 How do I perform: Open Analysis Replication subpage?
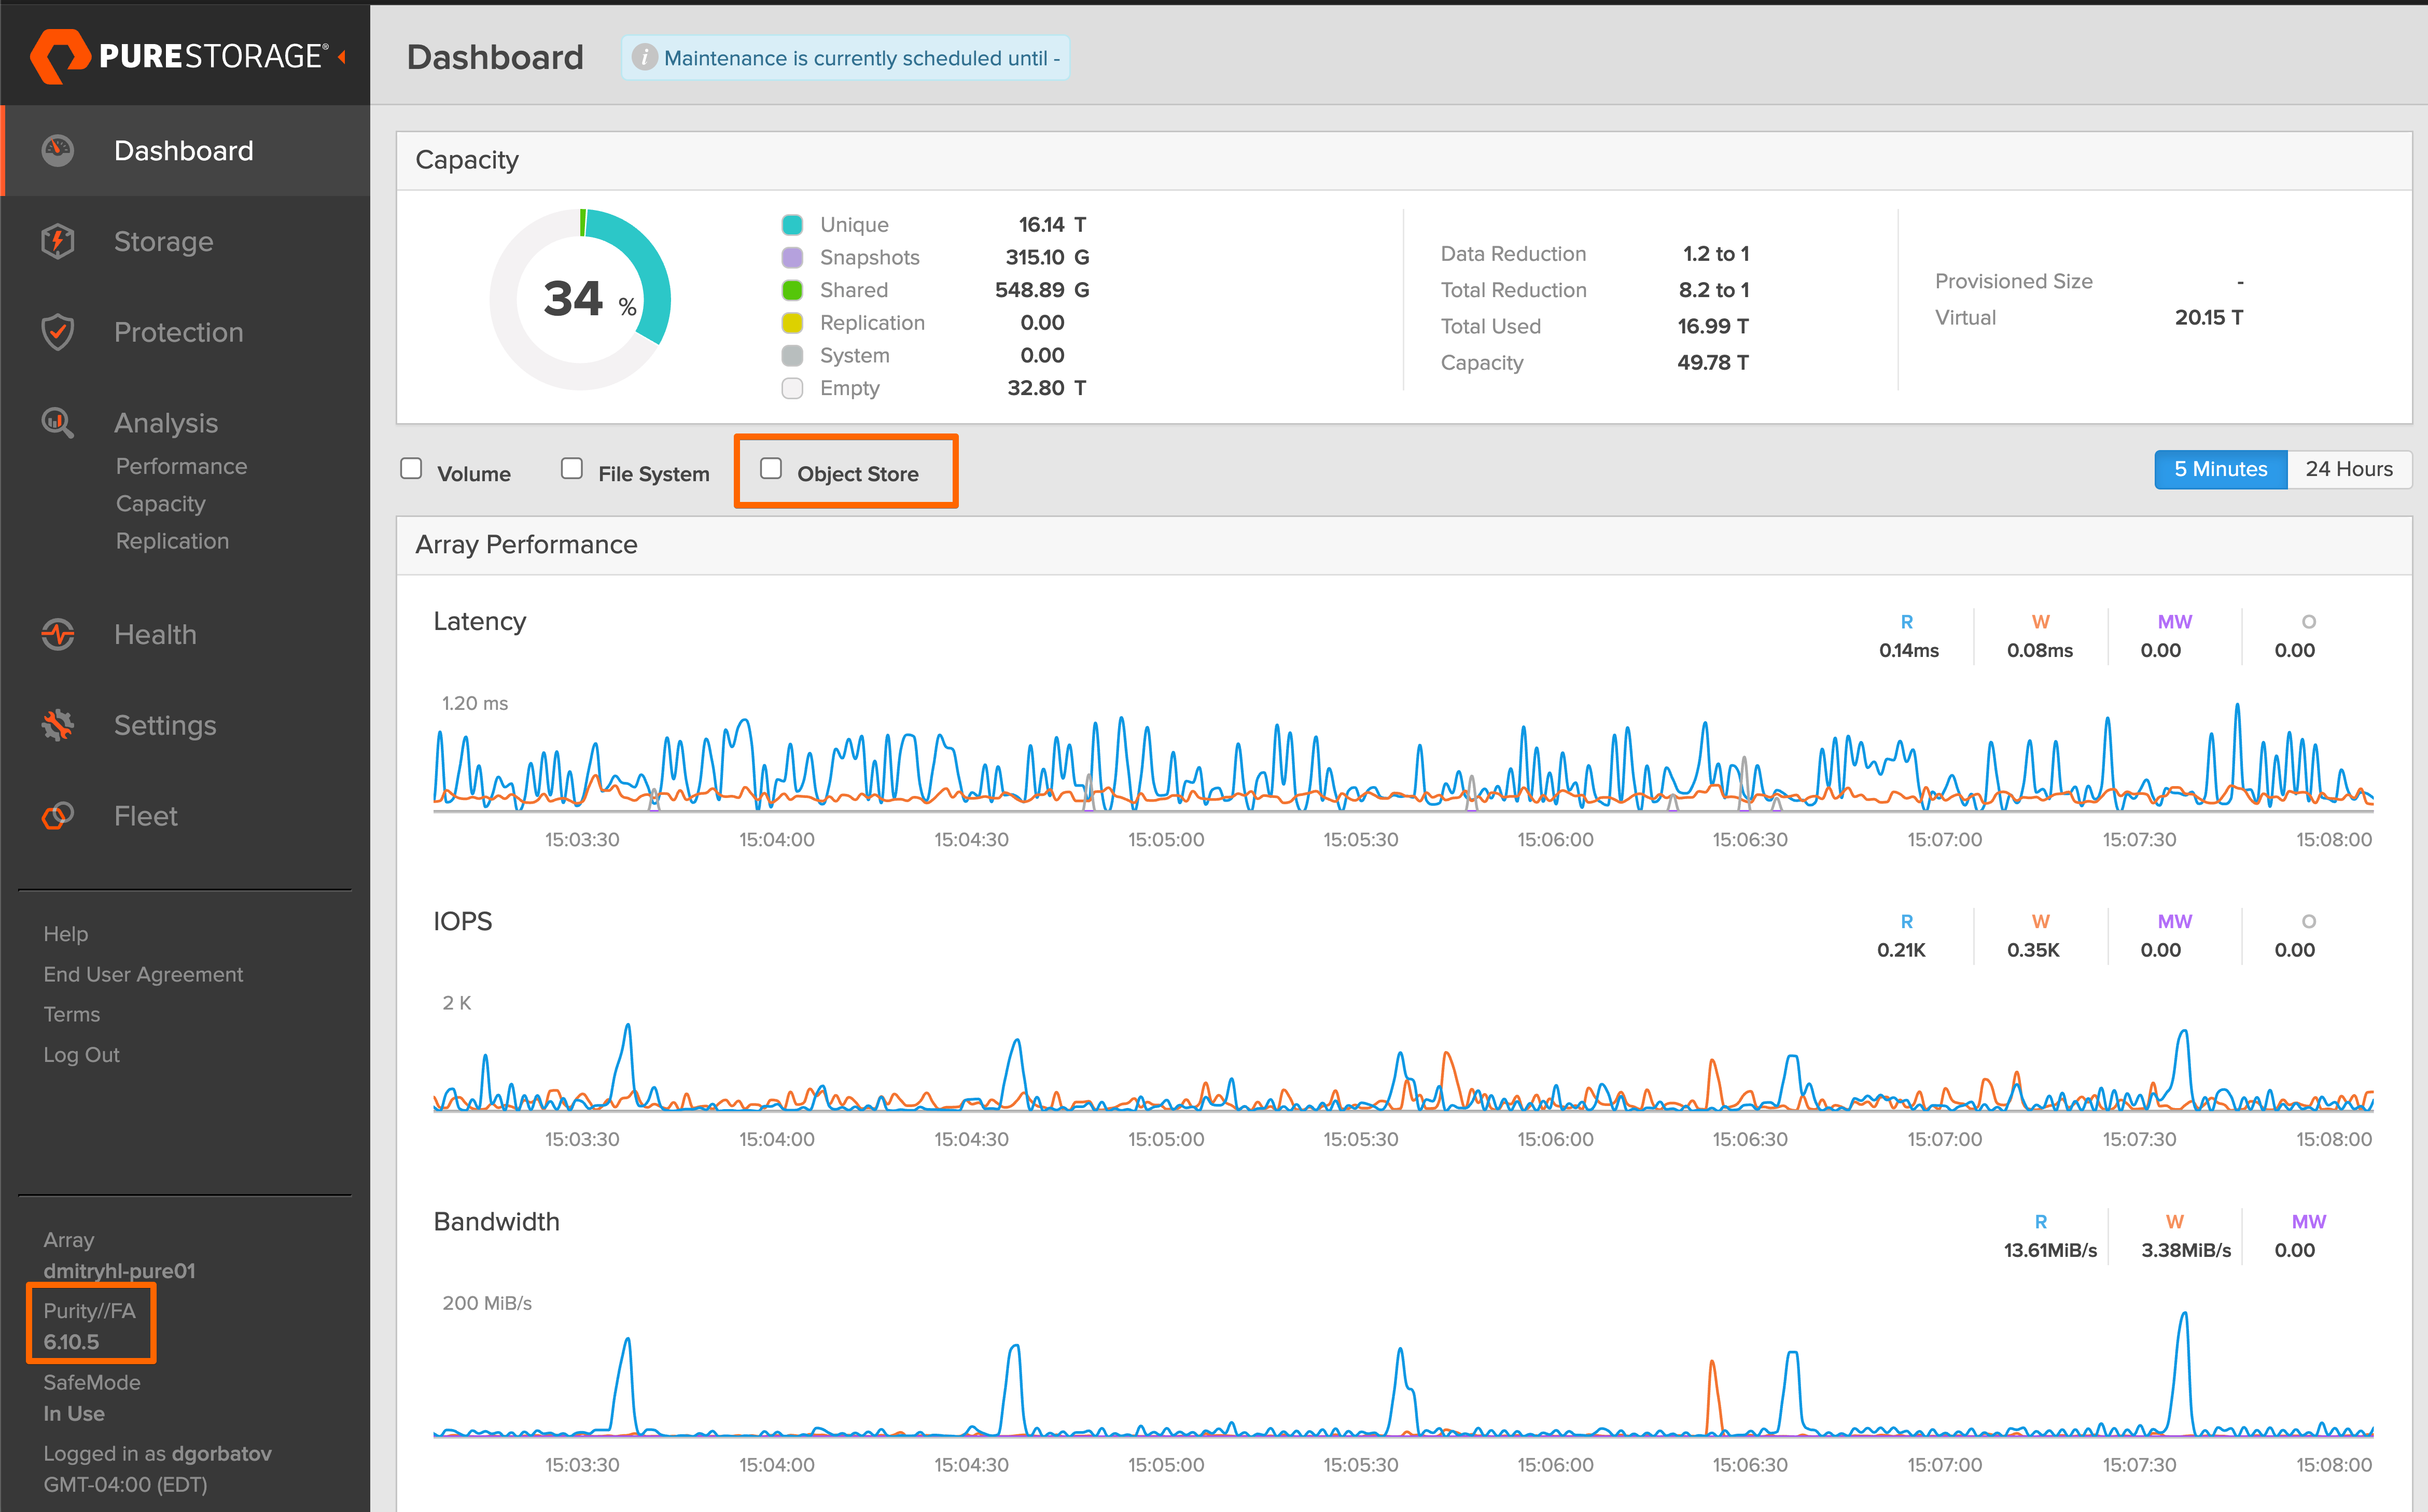click(x=172, y=541)
